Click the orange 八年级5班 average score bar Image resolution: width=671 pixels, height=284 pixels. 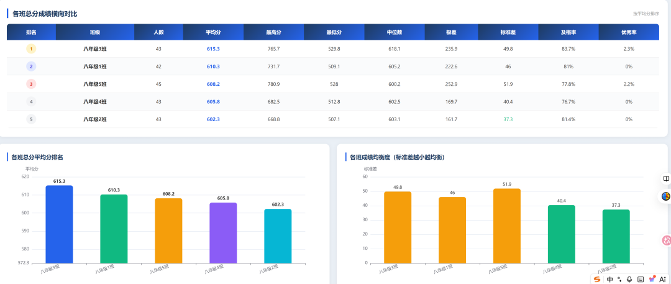[x=168, y=231]
